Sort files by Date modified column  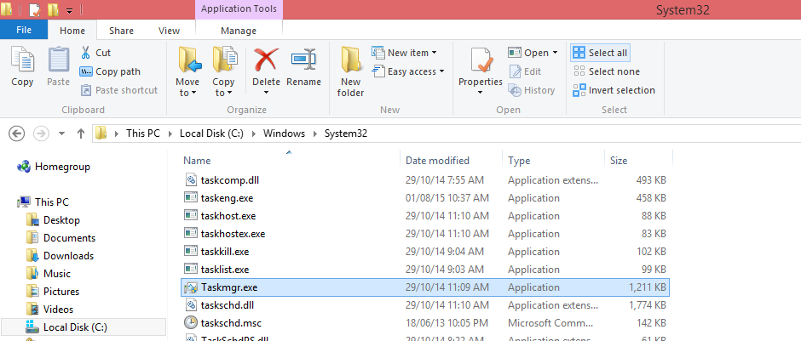(x=437, y=160)
